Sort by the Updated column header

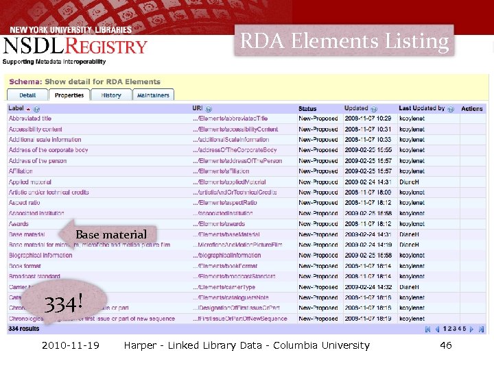(356, 108)
